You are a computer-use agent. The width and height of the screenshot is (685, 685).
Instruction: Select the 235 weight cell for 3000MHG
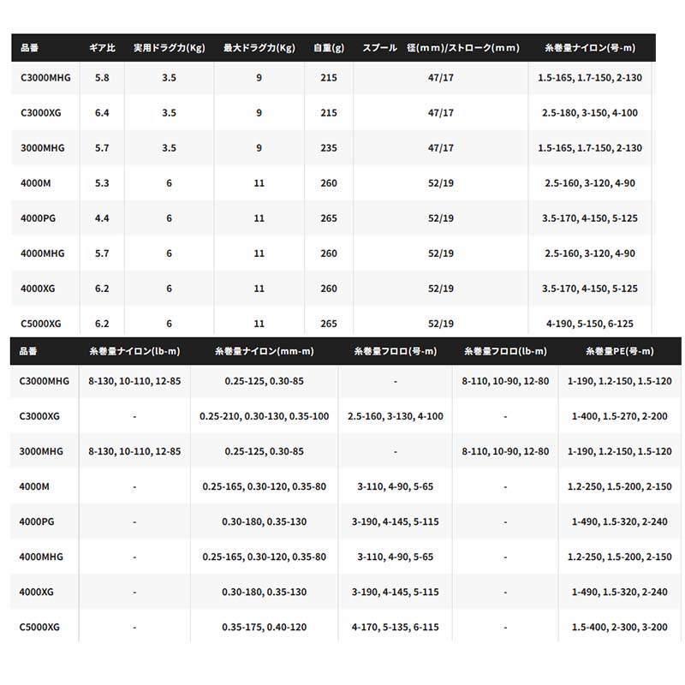pos(329,148)
